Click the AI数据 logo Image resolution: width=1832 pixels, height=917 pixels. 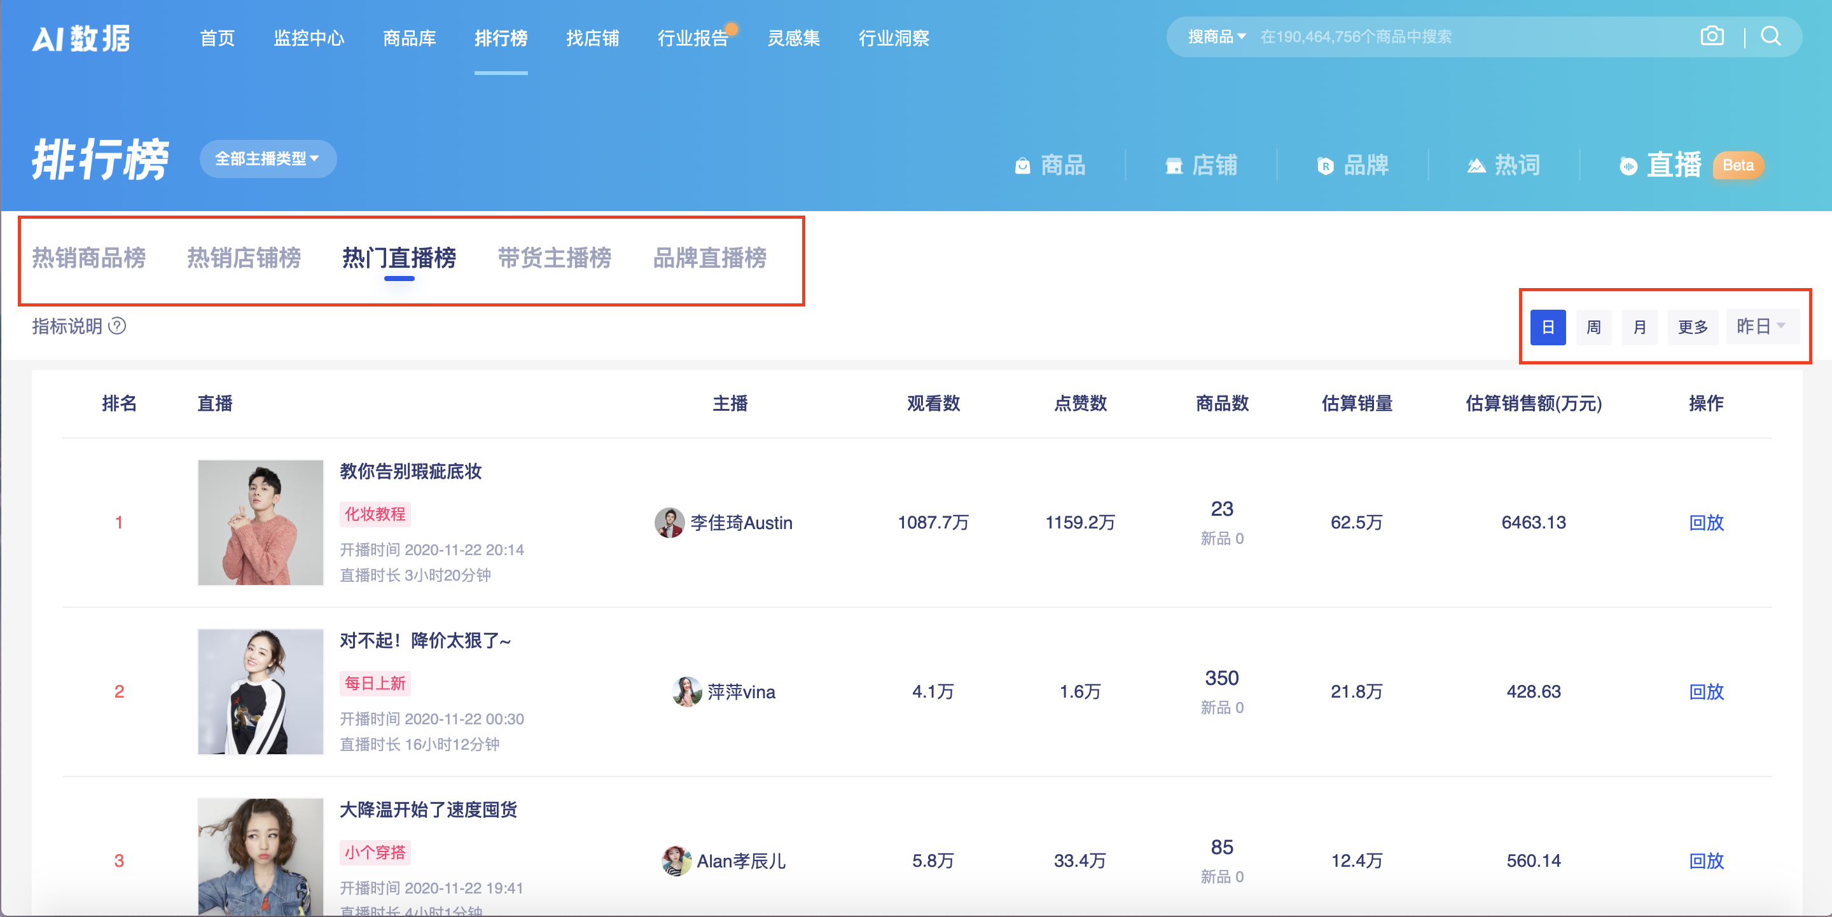(81, 38)
